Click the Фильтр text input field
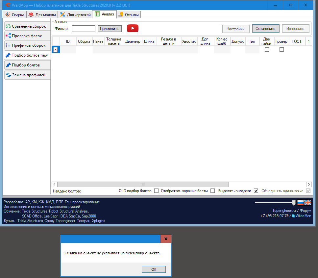This screenshot has height=278, width=318. click(x=84, y=29)
